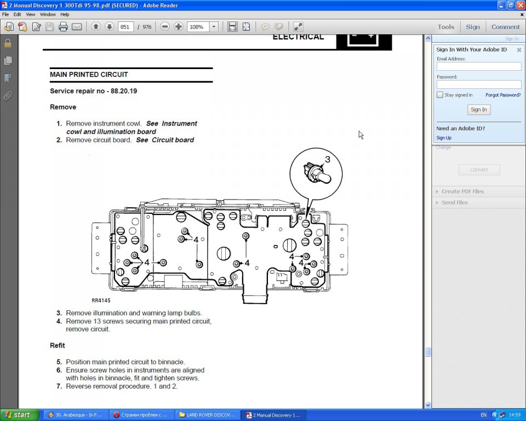Image resolution: width=526 pixels, height=421 pixels.
Task: Click the Create PDF online toolbar icon
Action: tap(22, 27)
